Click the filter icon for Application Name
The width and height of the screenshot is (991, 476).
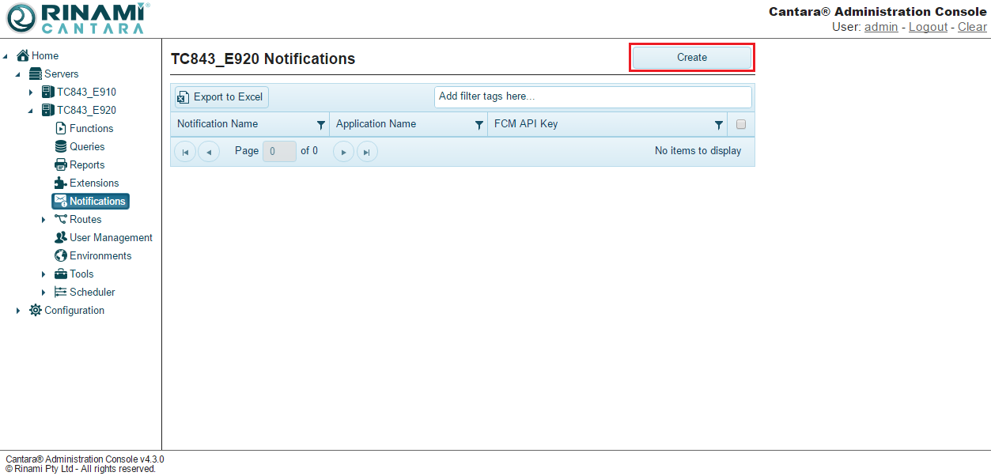pos(478,125)
